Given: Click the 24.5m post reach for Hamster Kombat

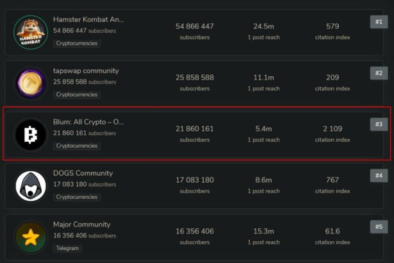Looking at the screenshot, I should pyautogui.click(x=263, y=26).
